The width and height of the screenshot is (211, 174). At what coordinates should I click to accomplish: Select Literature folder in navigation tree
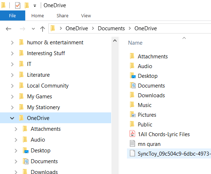pos(38,75)
